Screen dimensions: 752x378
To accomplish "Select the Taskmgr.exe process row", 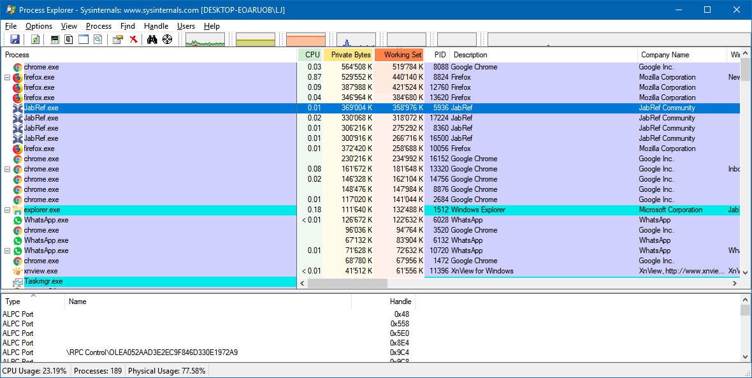I will tap(148, 282).
